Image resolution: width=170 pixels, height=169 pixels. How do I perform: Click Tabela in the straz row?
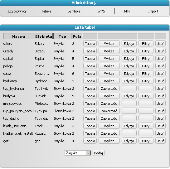pyautogui.click(x=90, y=74)
